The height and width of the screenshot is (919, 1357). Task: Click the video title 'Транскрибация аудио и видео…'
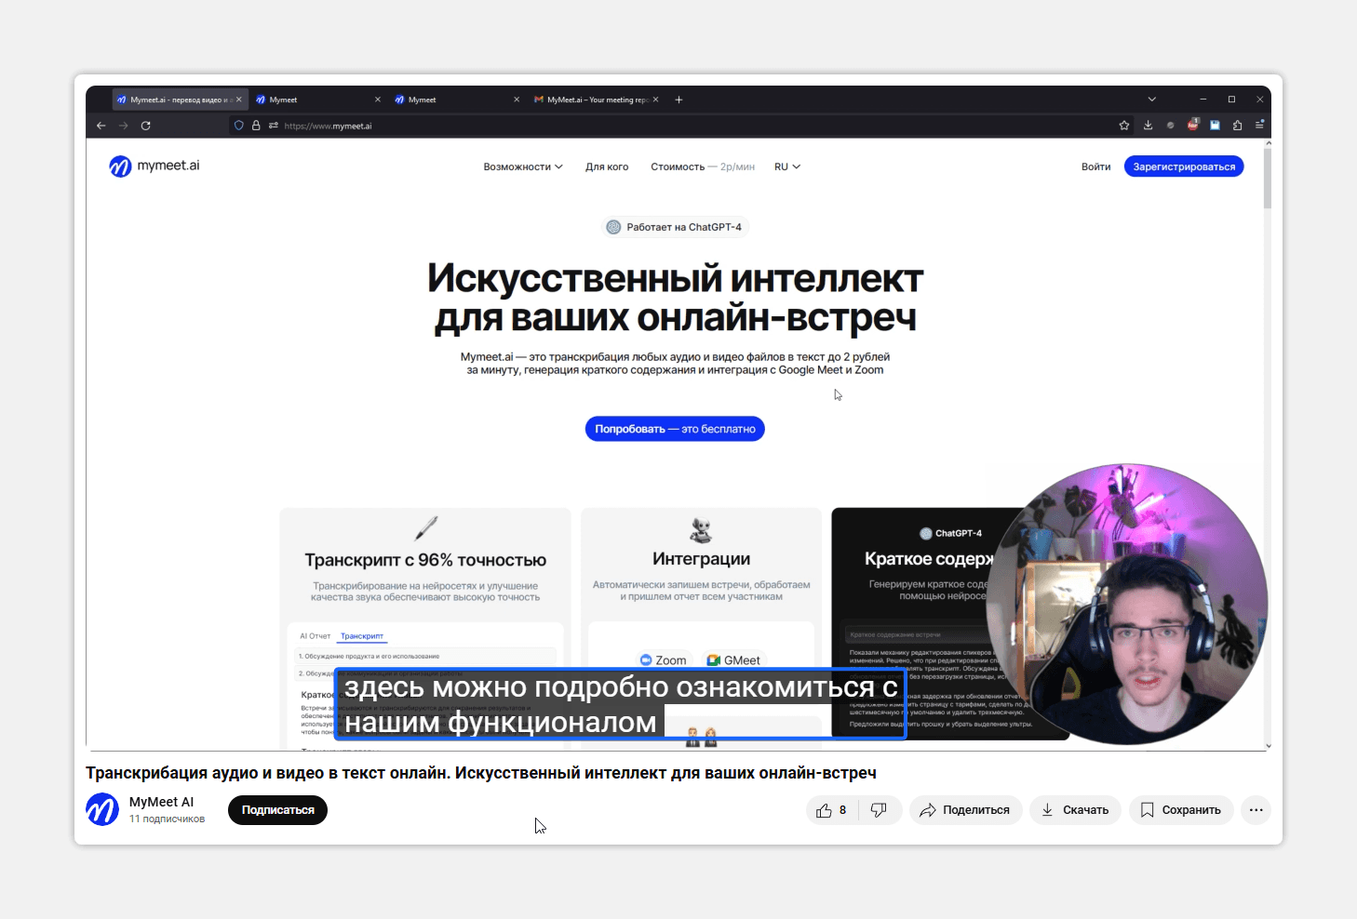(481, 773)
